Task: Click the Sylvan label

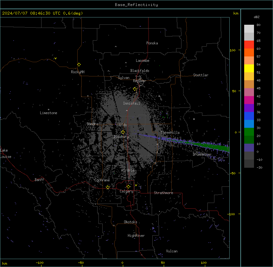Action: coord(124,78)
